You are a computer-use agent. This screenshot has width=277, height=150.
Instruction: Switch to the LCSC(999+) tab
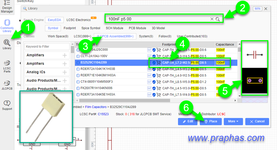click(82, 36)
